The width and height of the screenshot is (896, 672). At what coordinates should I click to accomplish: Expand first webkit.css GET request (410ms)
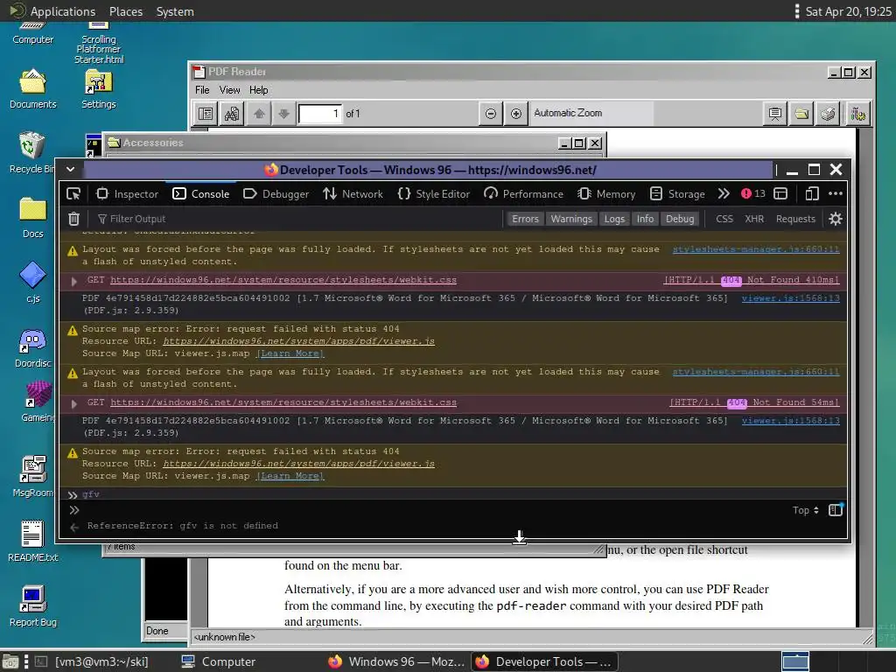click(73, 281)
